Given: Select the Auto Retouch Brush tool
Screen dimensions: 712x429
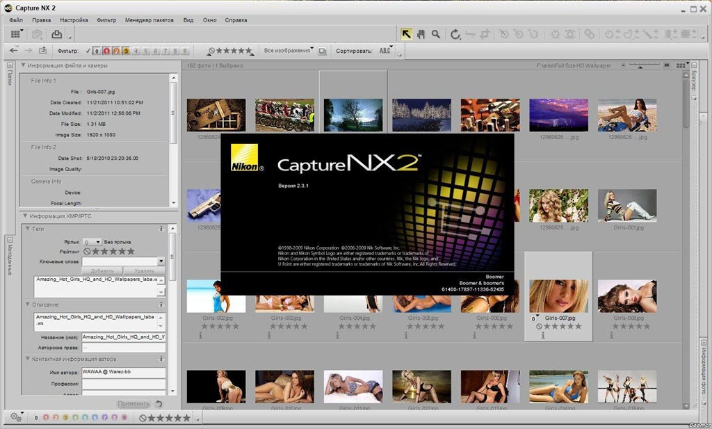Looking at the screenshot, I should point(589,34).
